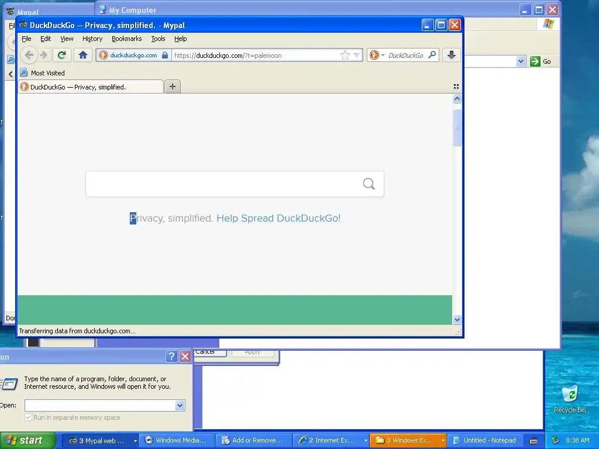Image resolution: width=599 pixels, height=449 pixels.
Task: Open the Internet Explorer taskbar group
Action: point(331,441)
